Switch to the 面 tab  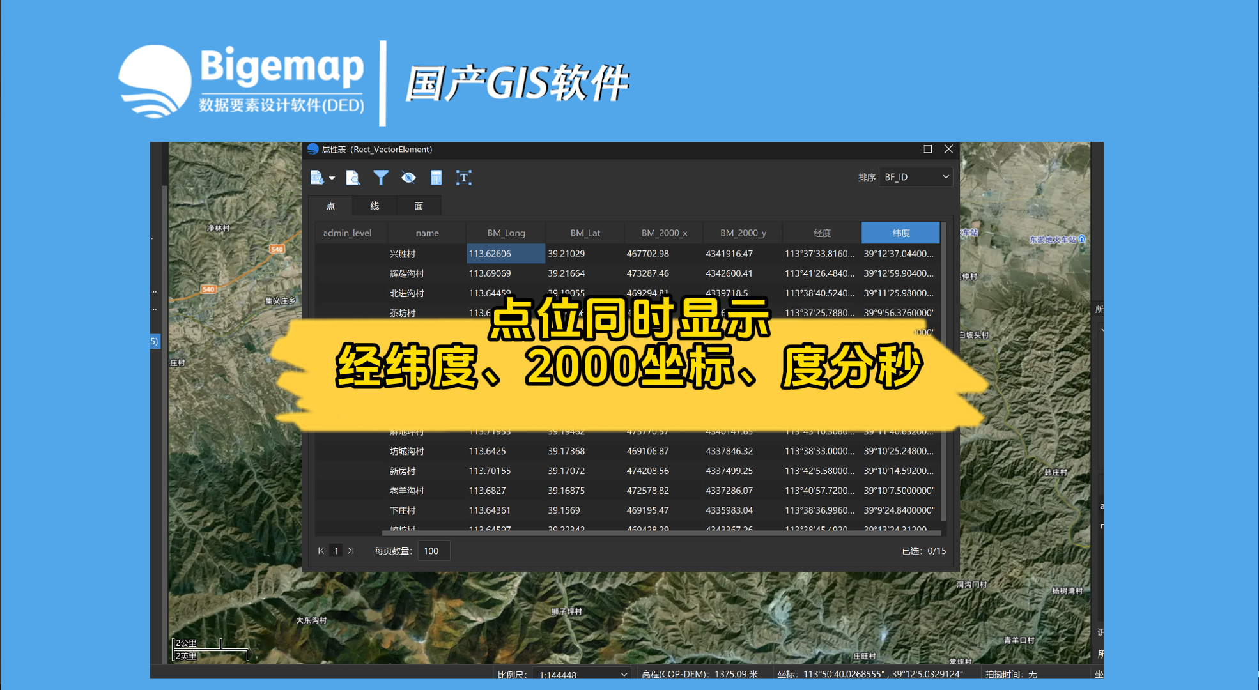(x=419, y=206)
